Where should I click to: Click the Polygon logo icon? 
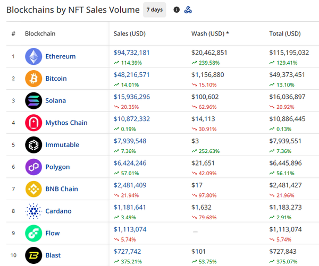point(33,167)
